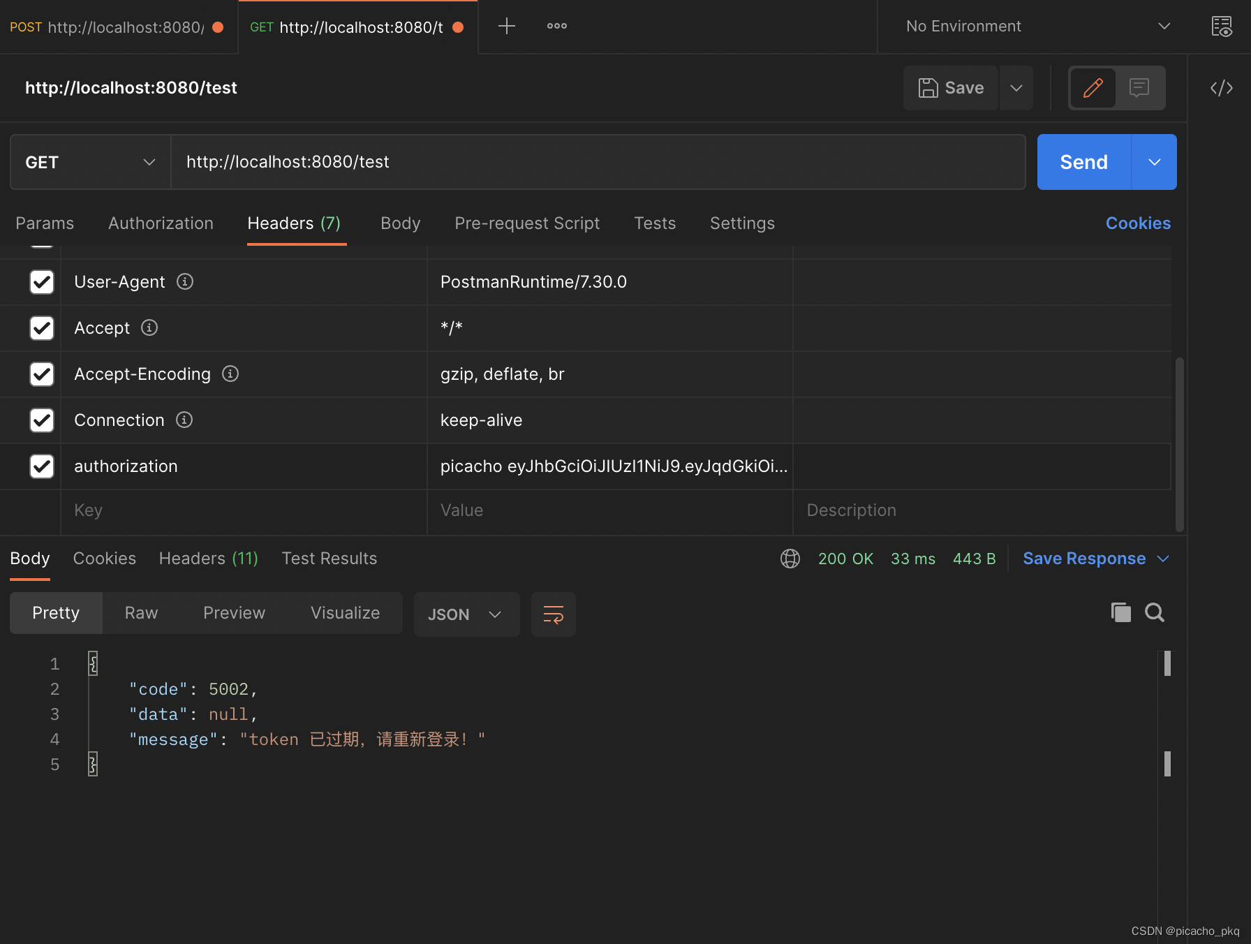Click the 200 OK status text
Viewport: 1251px width, 944px height.
[x=845, y=559]
